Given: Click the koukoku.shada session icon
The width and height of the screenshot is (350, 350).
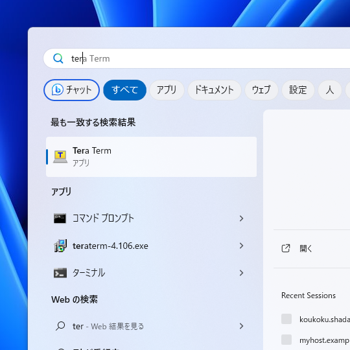Looking at the screenshot, I should click(x=286, y=319).
